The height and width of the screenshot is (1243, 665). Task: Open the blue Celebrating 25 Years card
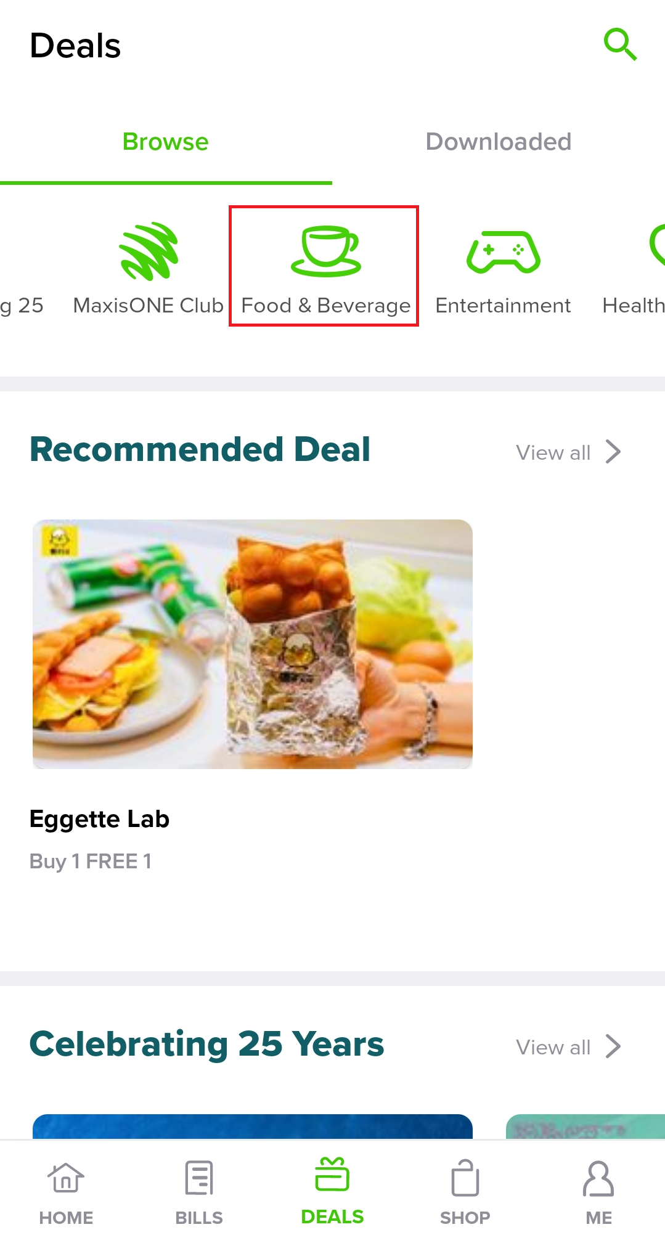253,1127
